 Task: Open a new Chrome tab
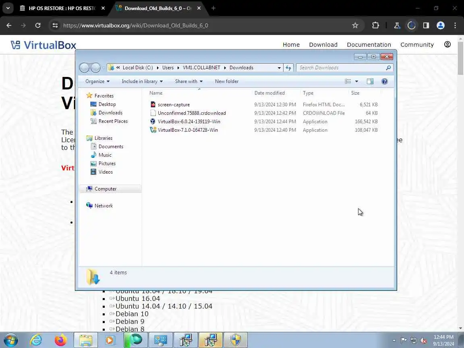[x=213, y=8]
